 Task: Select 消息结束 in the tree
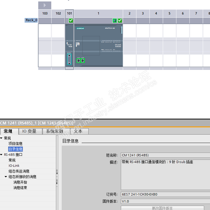tap(20, 188)
